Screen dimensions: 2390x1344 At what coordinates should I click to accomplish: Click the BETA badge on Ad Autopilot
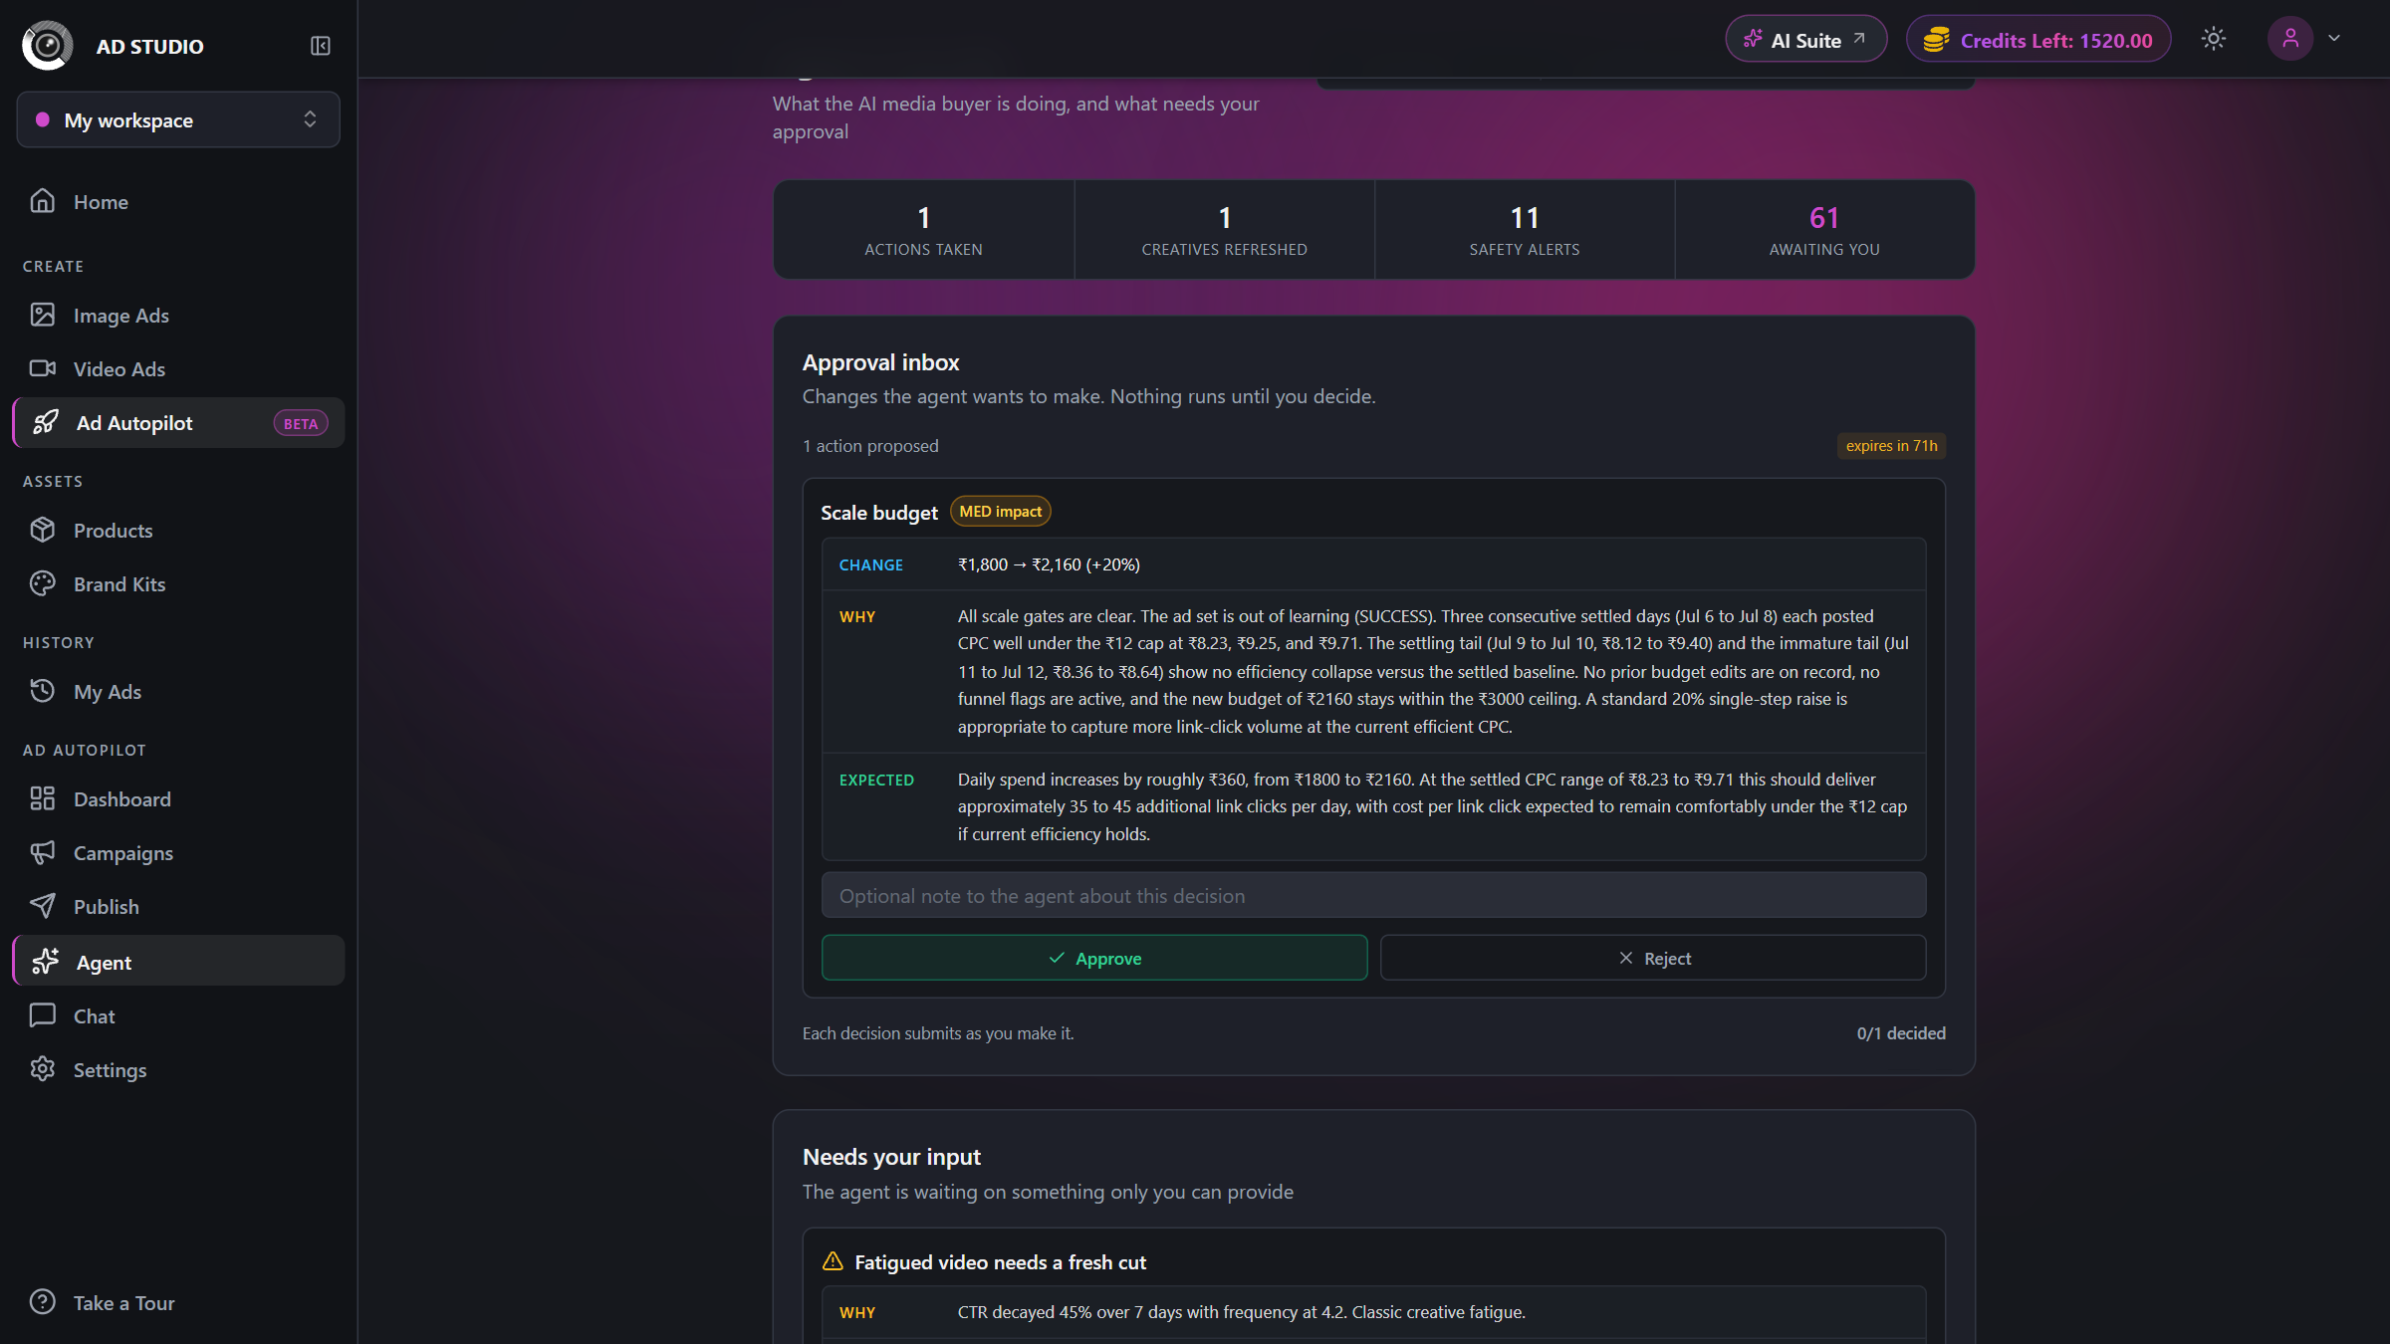point(300,423)
